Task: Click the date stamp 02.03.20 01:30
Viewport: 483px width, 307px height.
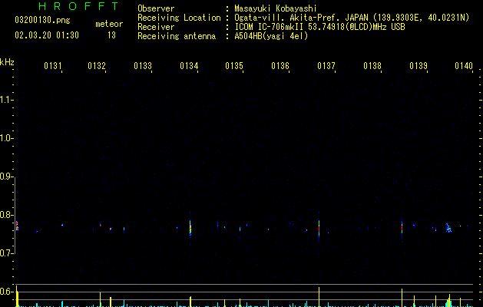Action: 47,35
